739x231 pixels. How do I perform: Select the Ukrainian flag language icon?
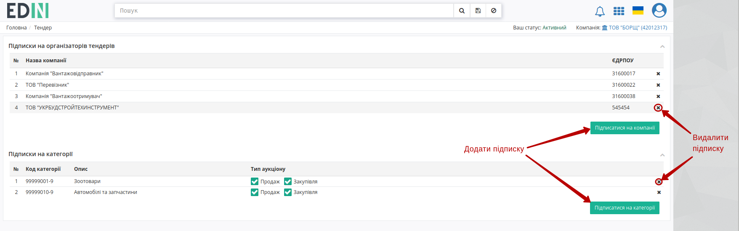tap(638, 11)
